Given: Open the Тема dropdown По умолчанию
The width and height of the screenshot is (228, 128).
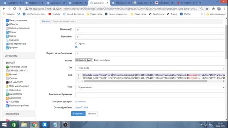Looking at the screenshot, I should (x=150, y=87).
